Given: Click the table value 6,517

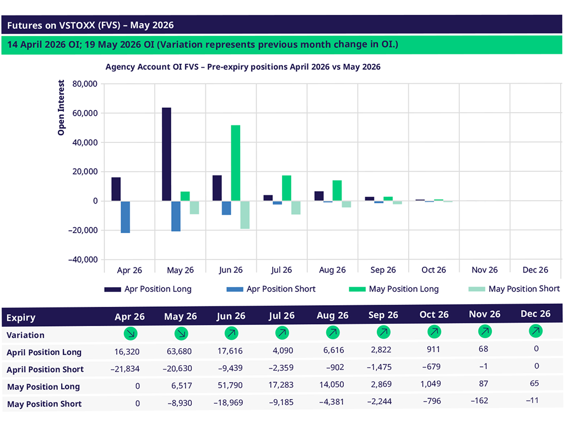Looking at the screenshot, I should click(182, 386).
